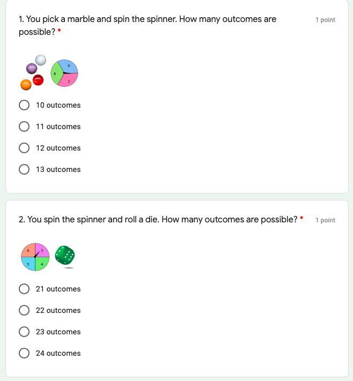
Task: Click the green section numbered 8 on spinner
Action: 56,73
